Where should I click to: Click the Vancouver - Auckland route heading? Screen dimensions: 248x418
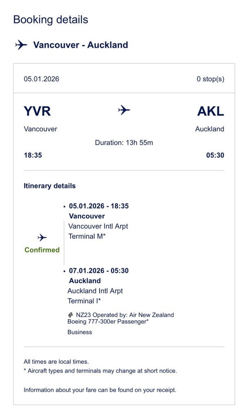coord(80,45)
